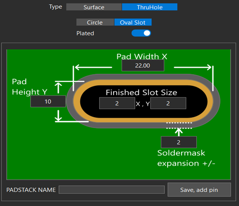
Task: Choose the Circle hole shape
Action: coord(95,22)
